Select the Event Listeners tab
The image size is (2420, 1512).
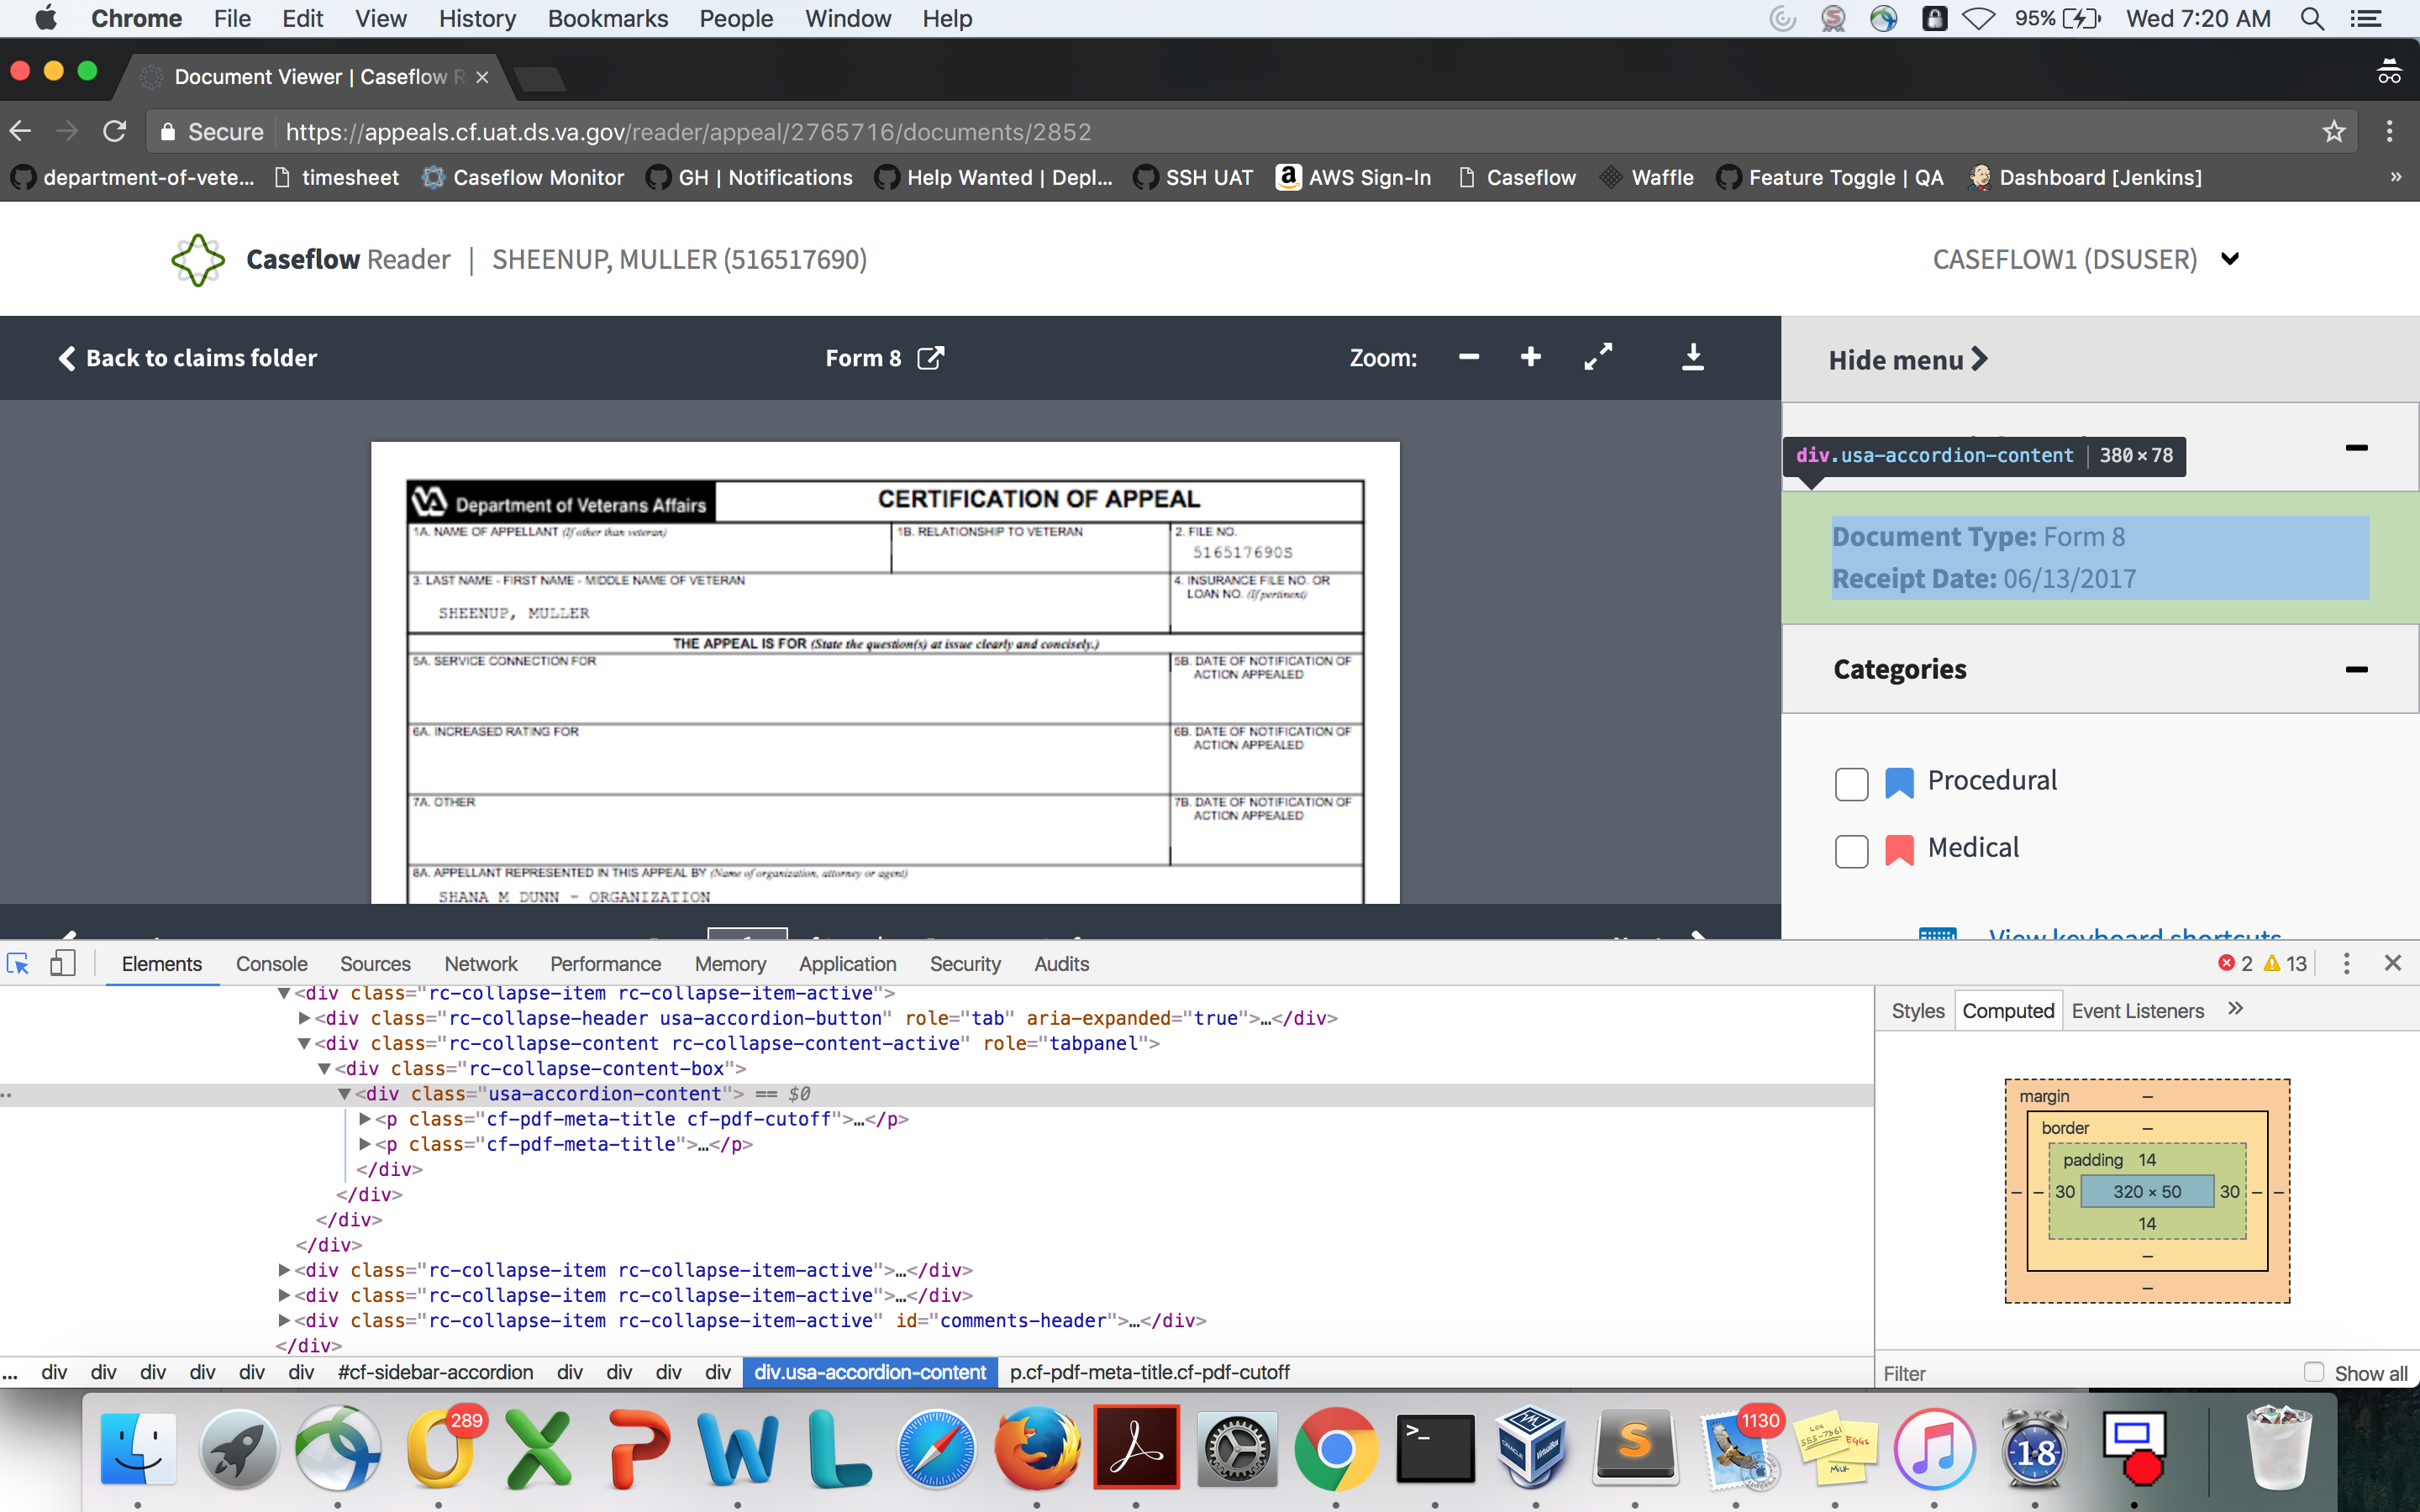tap(2137, 1011)
